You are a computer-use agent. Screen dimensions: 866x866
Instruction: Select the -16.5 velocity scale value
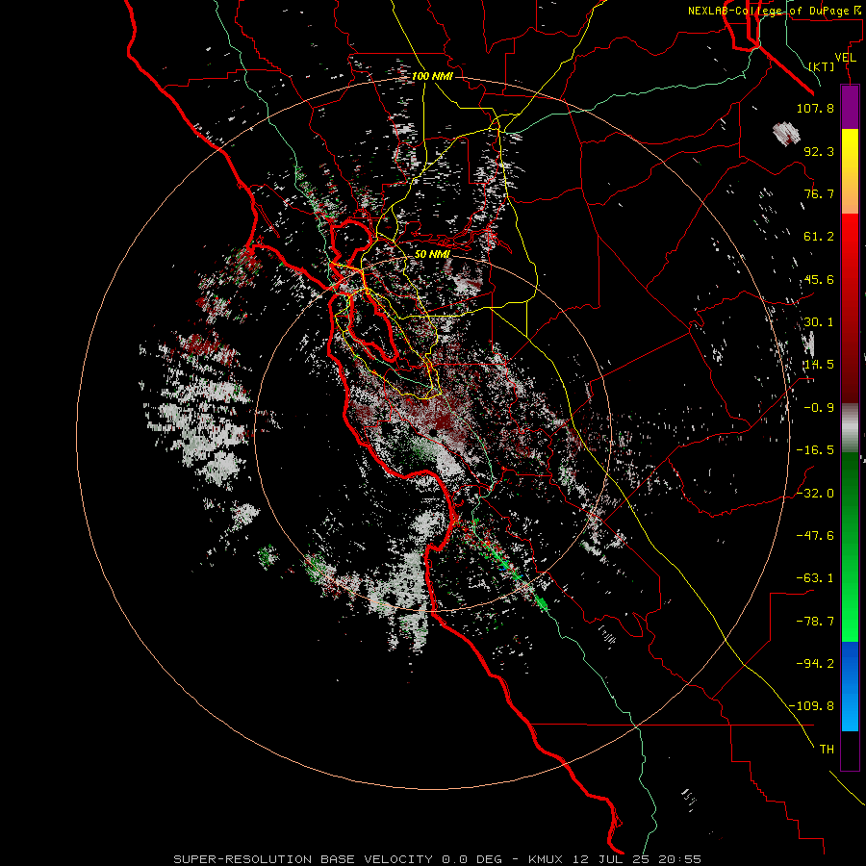[x=815, y=450]
